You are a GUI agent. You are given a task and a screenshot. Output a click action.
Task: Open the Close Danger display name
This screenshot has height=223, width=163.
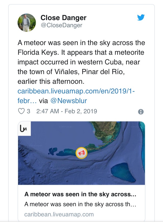[x=63, y=18]
